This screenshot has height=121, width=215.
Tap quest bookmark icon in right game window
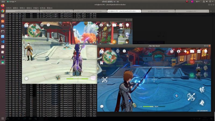pyautogui.click(x=102, y=63)
